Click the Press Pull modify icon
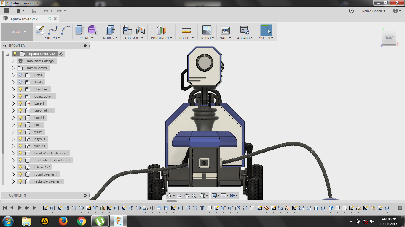The width and height of the screenshot is (405, 227). coord(110,30)
